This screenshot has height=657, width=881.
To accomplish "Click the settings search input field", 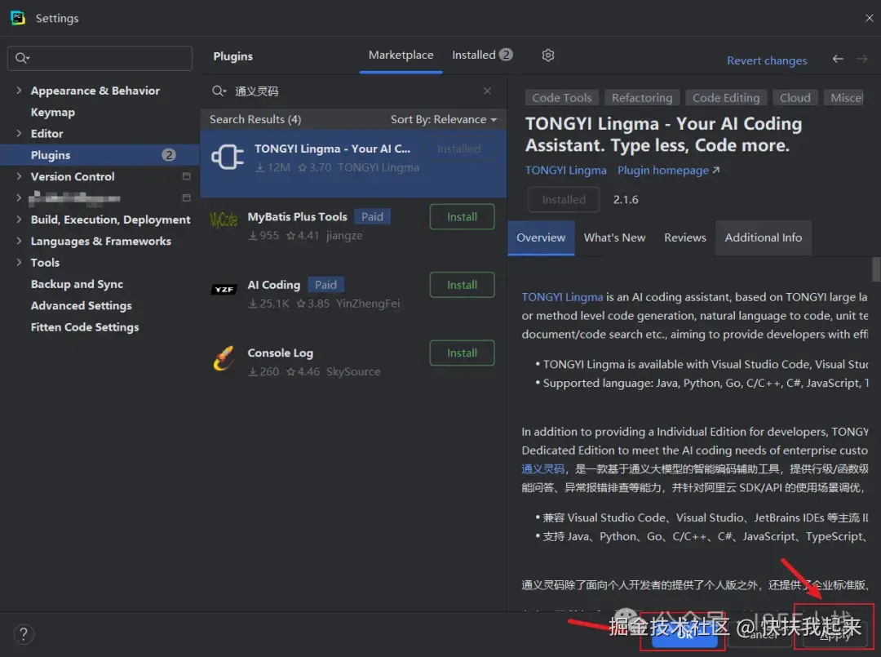I will pos(100,58).
